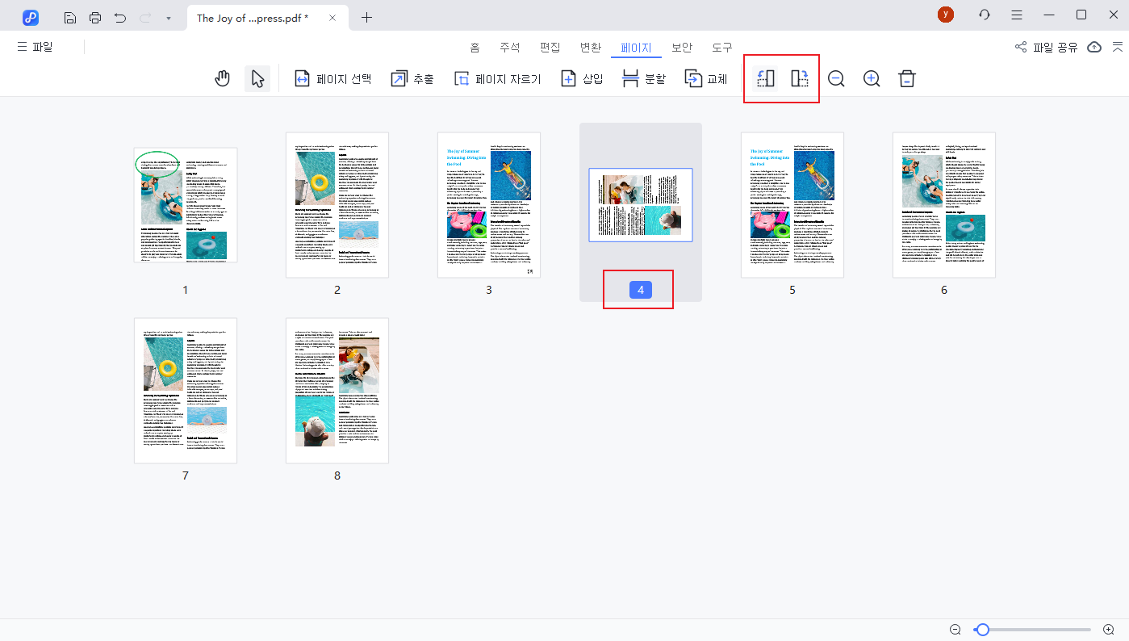Click the print document icon
The height and width of the screenshot is (641, 1129).
click(94, 16)
